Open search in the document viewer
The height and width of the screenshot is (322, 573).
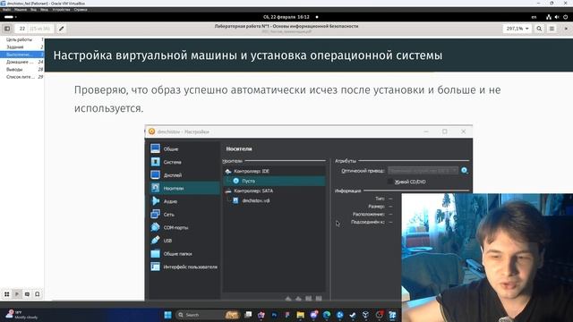[x=539, y=29]
